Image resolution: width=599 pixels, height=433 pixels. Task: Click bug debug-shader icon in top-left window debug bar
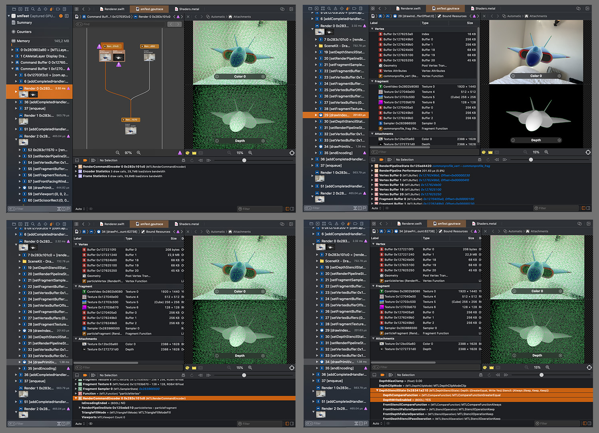click(x=184, y=160)
